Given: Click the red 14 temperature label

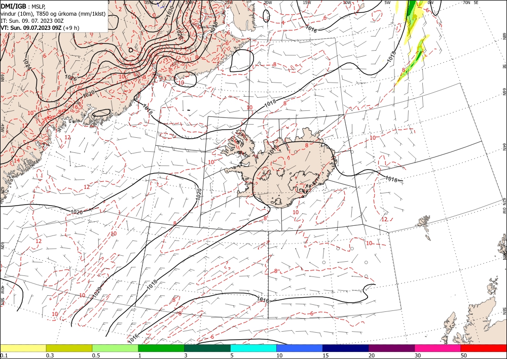Looking at the screenshot, I should [x=17, y=161].
